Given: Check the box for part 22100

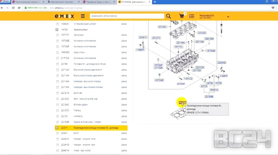Looking at the screenshot, I should 57,64.
